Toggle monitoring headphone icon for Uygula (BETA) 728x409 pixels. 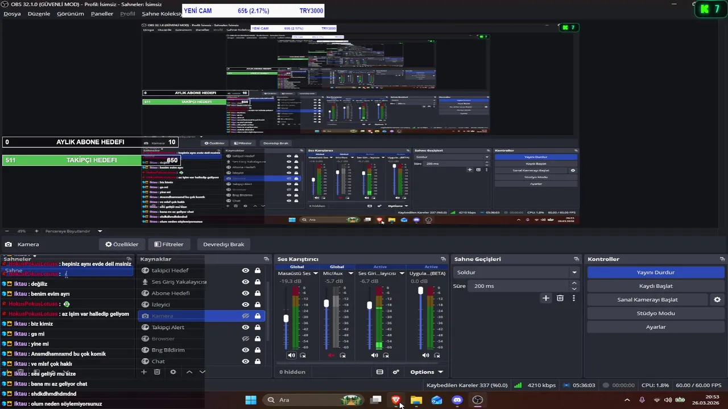(437, 356)
